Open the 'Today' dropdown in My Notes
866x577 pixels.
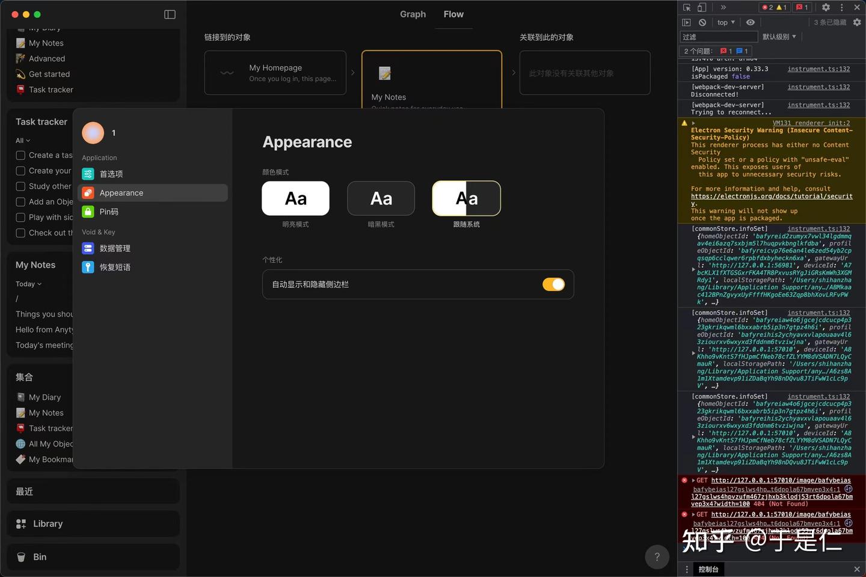pyautogui.click(x=29, y=284)
